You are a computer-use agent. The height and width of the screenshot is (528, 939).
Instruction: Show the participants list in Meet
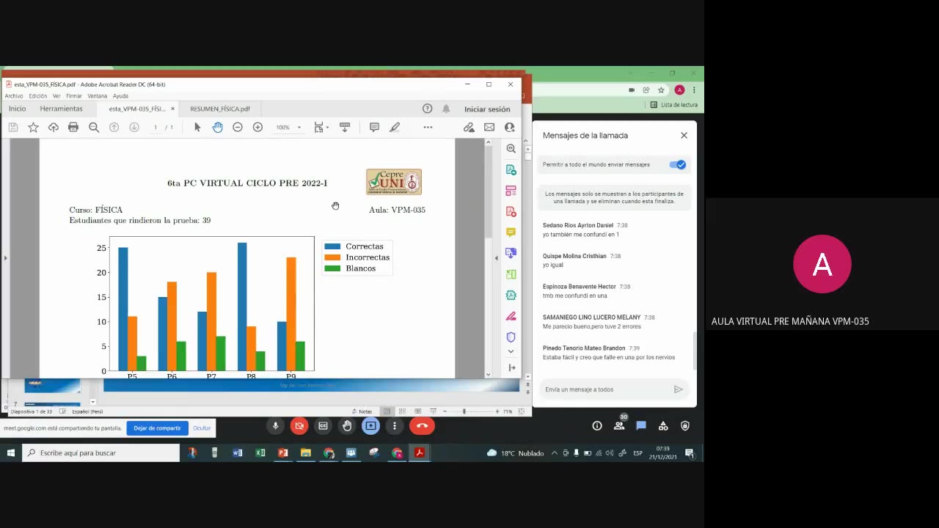619,425
